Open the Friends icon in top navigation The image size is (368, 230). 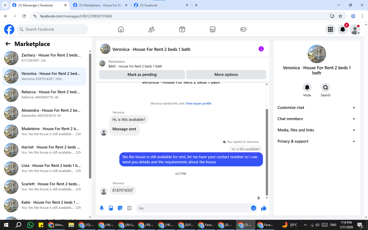152,29
